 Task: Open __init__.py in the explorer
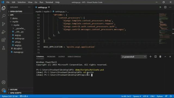19,32
